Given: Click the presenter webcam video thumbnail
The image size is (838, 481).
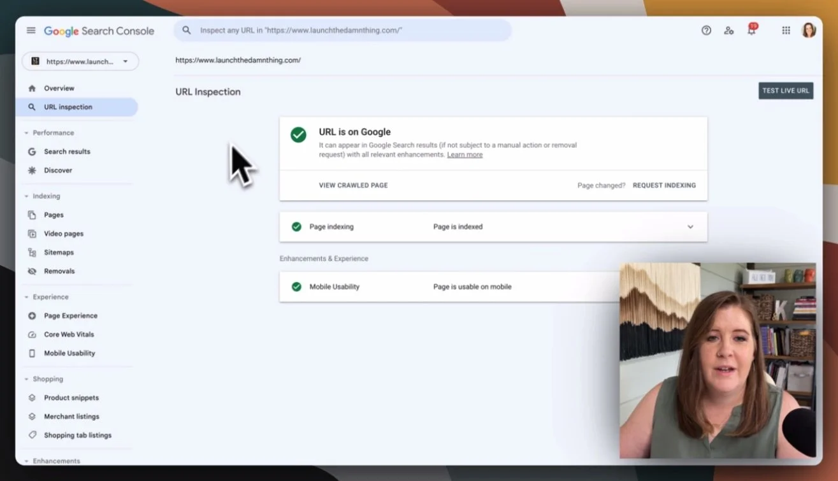Looking at the screenshot, I should (x=718, y=361).
